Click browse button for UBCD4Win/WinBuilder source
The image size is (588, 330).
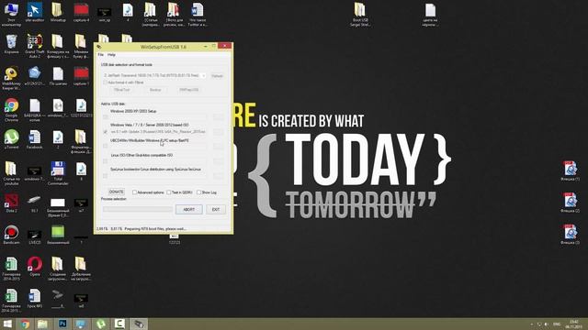[x=218, y=147]
